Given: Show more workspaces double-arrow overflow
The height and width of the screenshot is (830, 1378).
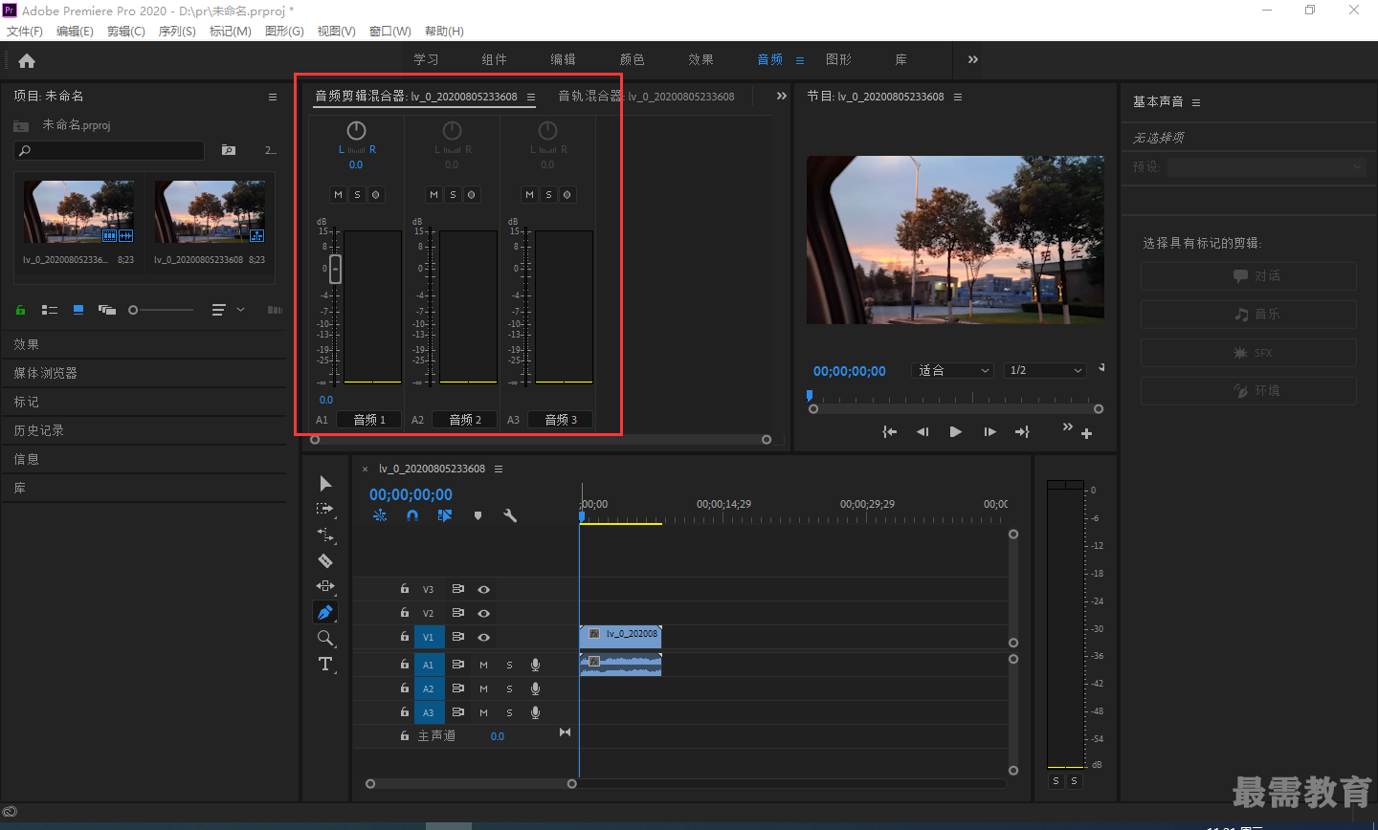Looking at the screenshot, I should click(x=973, y=59).
